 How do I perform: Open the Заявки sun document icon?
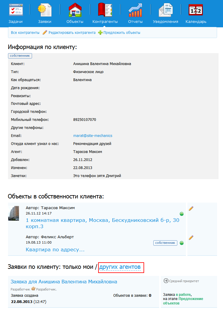pyautogui.click(x=44, y=10)
